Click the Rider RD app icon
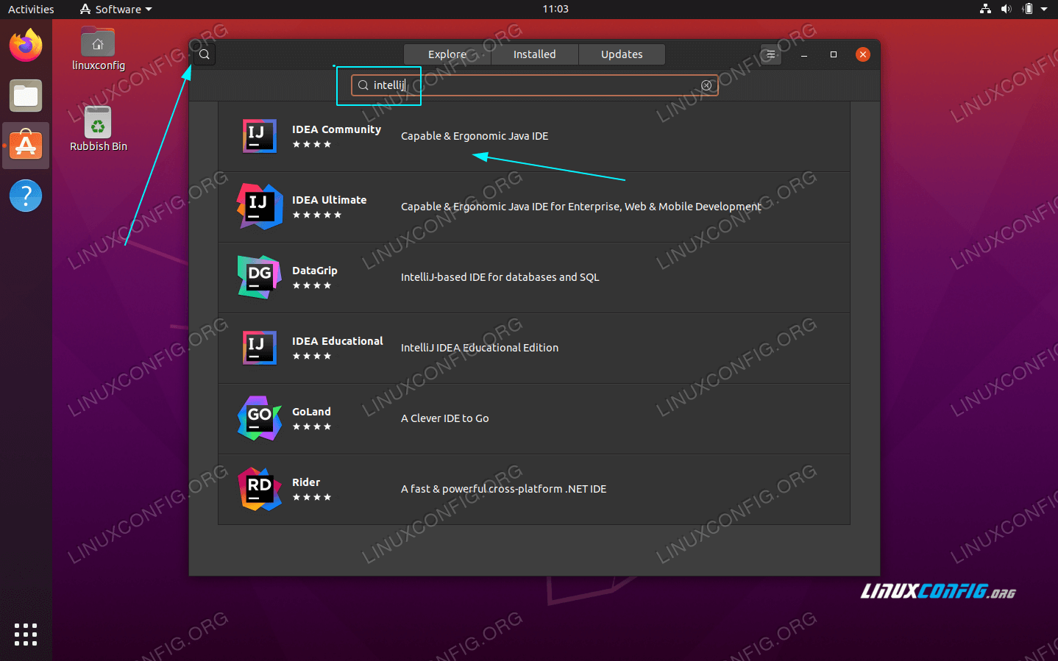Viewport: 1058px width, 661px height. [x=260, y=489]
